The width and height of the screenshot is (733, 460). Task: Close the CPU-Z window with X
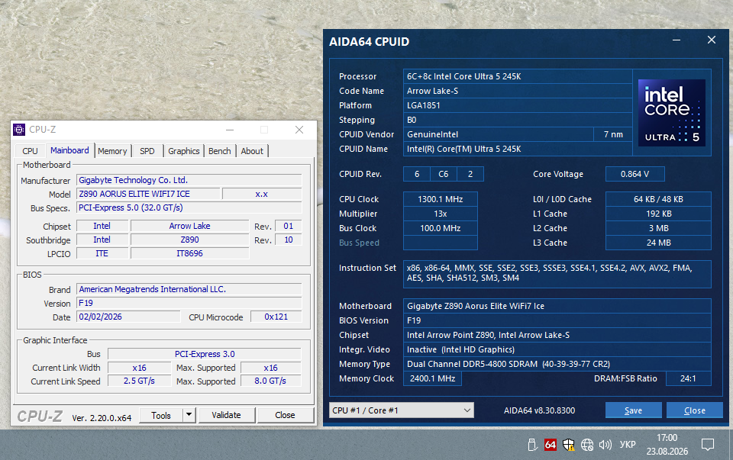[x=299, y=130]
